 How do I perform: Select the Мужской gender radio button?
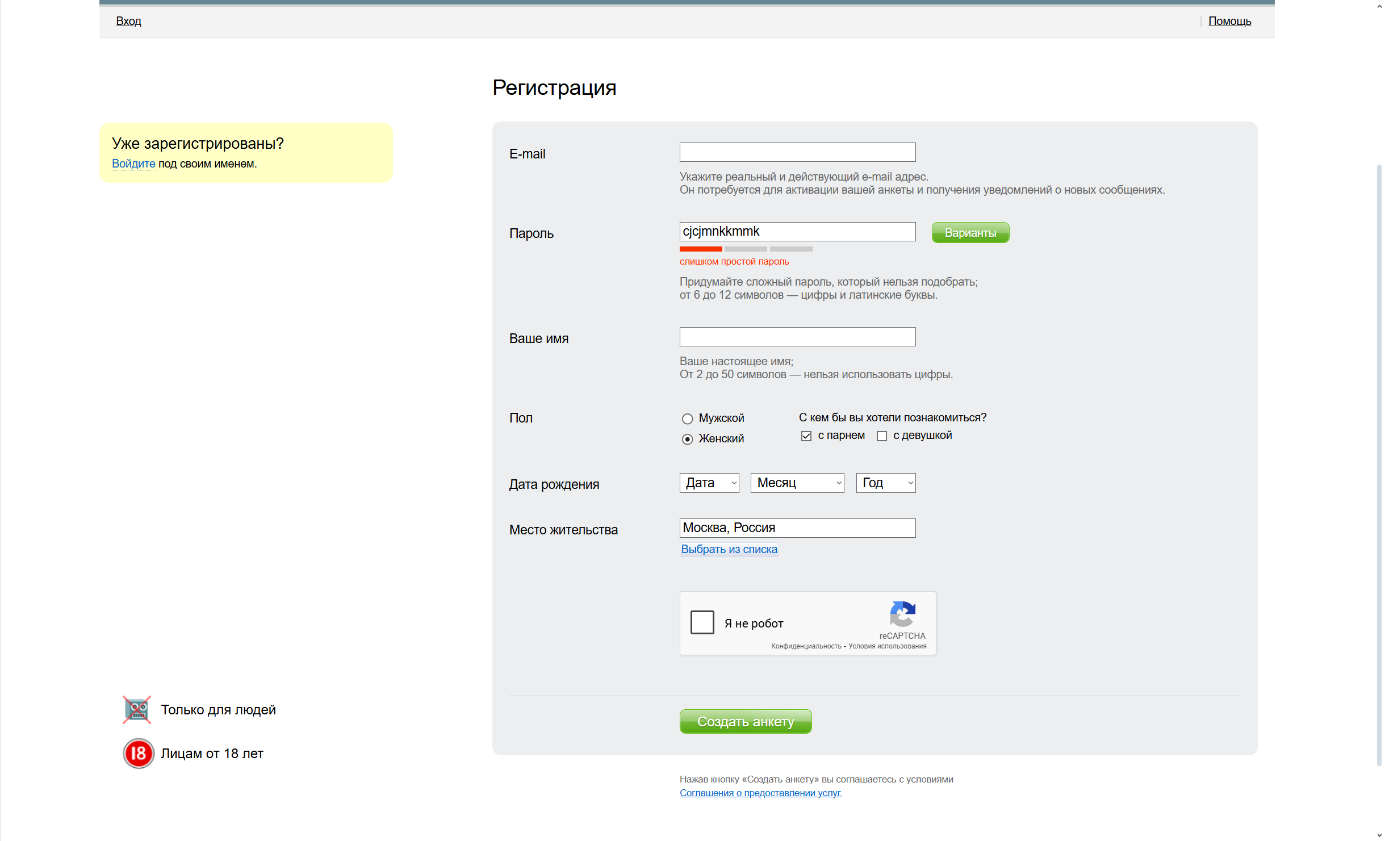[x=687, y=419]
